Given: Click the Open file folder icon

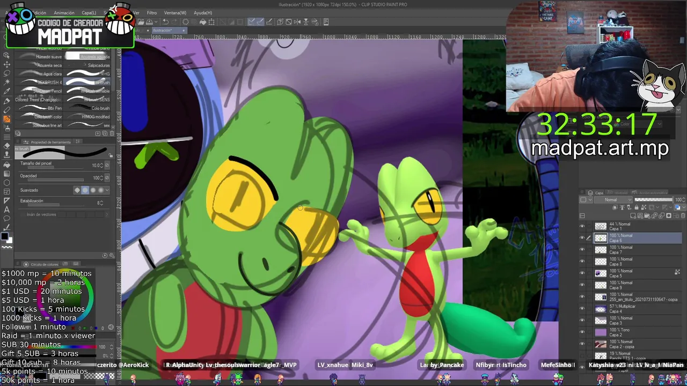Looking at the screenshot, I should coord(141,22).
